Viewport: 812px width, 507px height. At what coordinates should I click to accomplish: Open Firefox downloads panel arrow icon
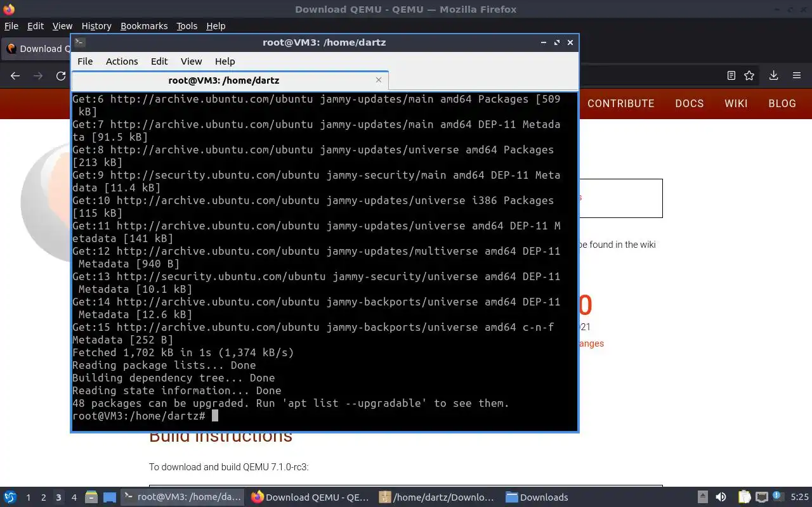pos(773,75)
